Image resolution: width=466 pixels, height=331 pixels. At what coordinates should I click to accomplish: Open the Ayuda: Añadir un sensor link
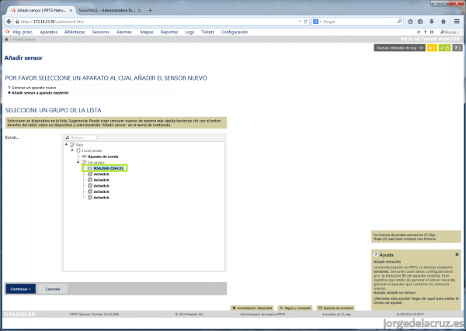click(395, 292)
